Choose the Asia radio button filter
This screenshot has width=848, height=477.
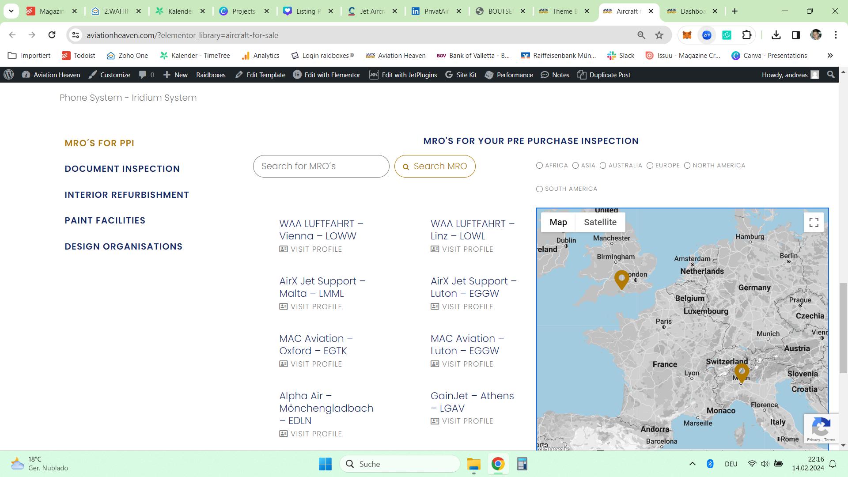[575, 166]
